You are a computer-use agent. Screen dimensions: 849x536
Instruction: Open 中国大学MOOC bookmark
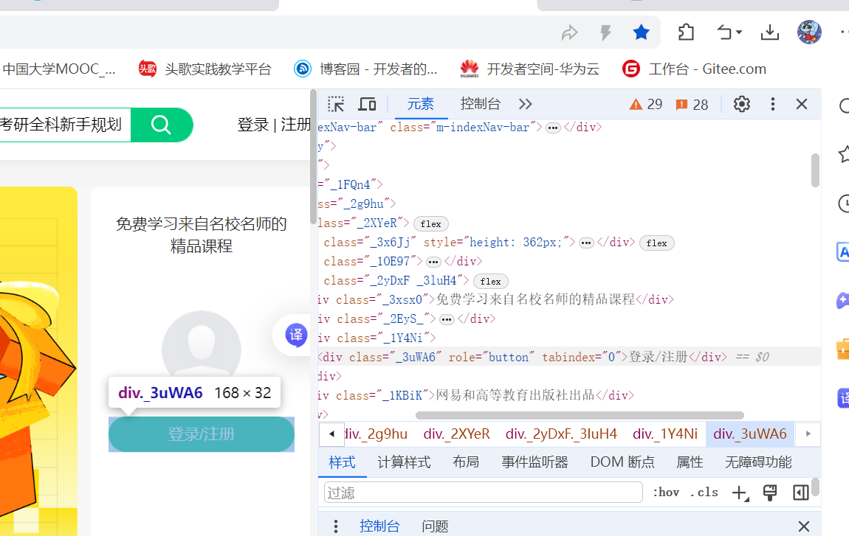(x=58, y=69)
